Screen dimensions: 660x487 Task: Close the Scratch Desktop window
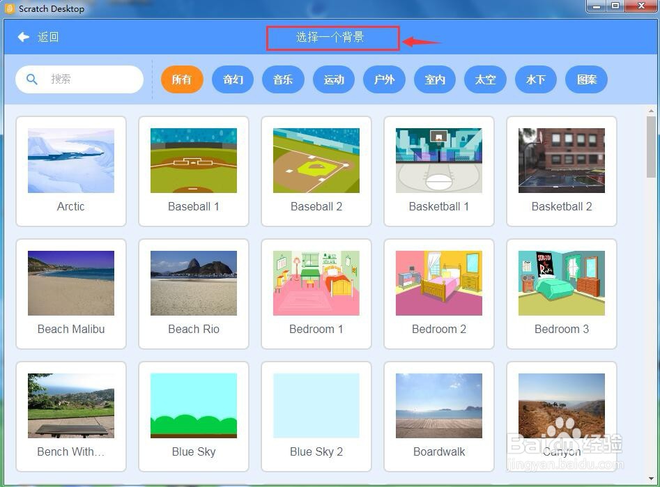641,6
